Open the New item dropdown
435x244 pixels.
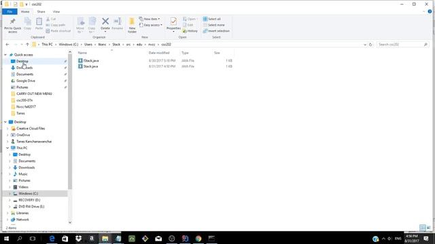coord(150,19)
